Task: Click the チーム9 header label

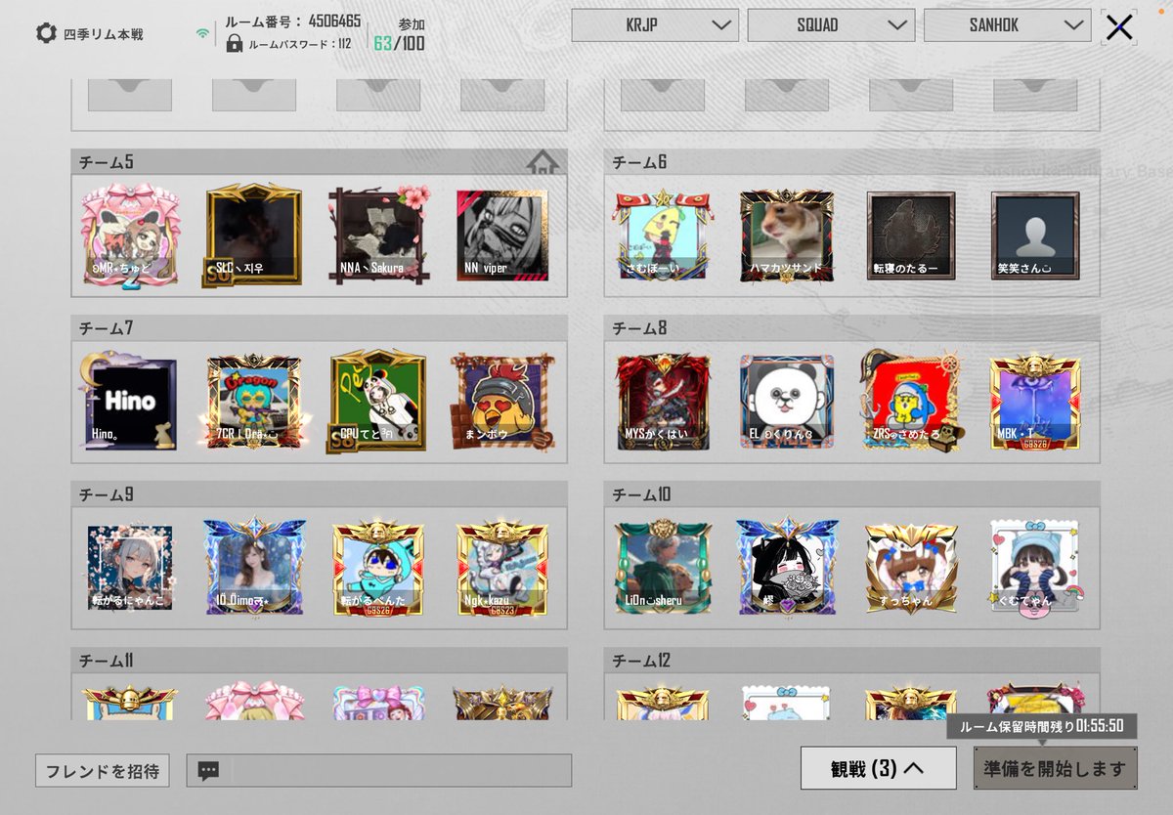Action: 107,494
